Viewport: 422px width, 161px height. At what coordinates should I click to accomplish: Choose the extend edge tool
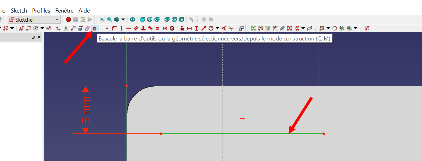(x=73, y=28)
